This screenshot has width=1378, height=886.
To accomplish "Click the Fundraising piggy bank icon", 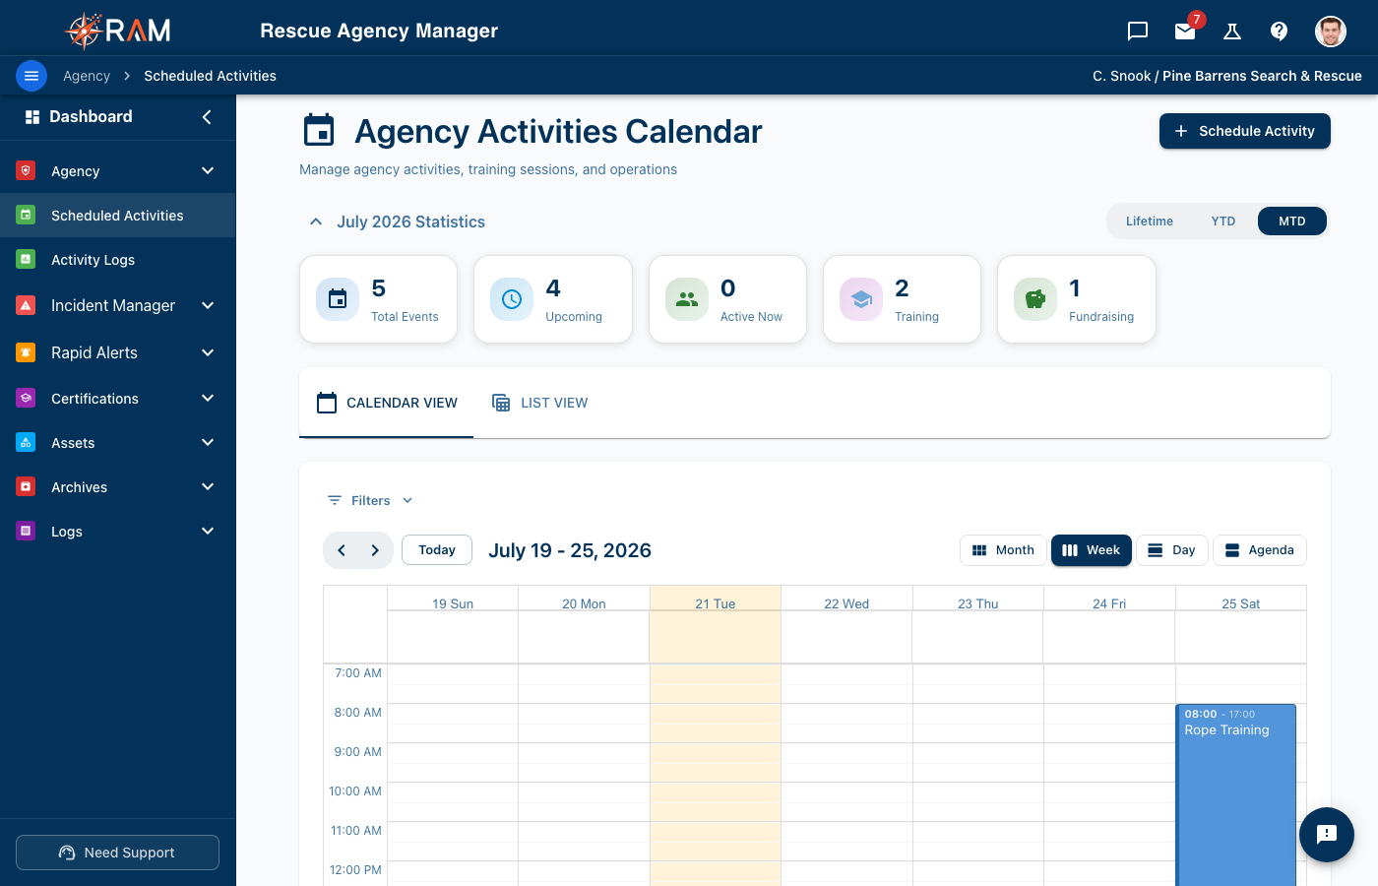I will point(1035,299).
